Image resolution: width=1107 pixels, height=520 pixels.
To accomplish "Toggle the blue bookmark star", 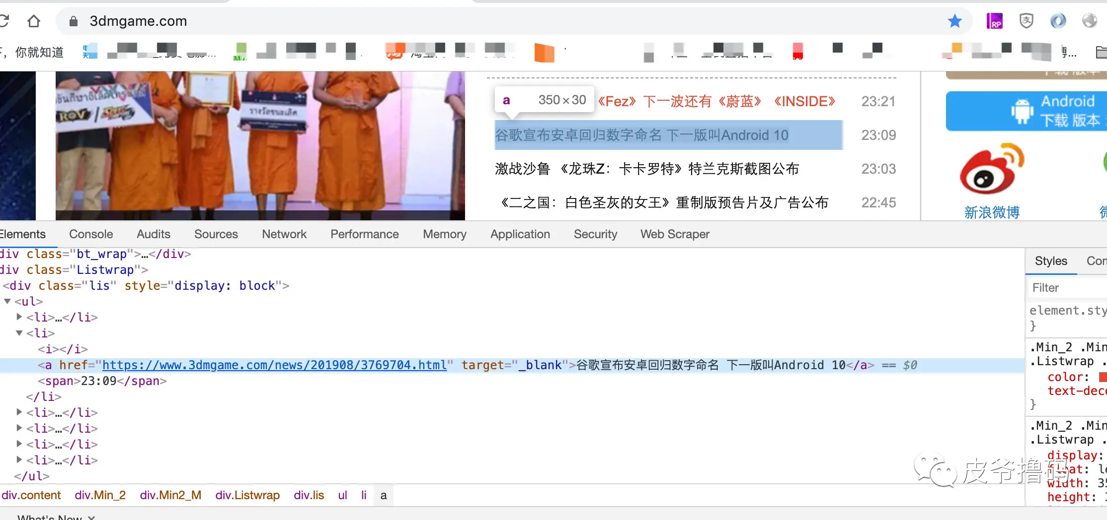I will coord(954,21).
